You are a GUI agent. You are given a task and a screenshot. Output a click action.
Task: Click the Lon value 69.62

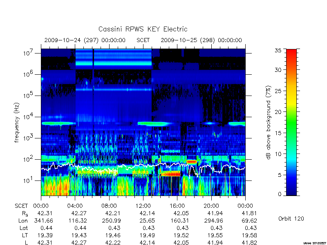coord(249,220)
